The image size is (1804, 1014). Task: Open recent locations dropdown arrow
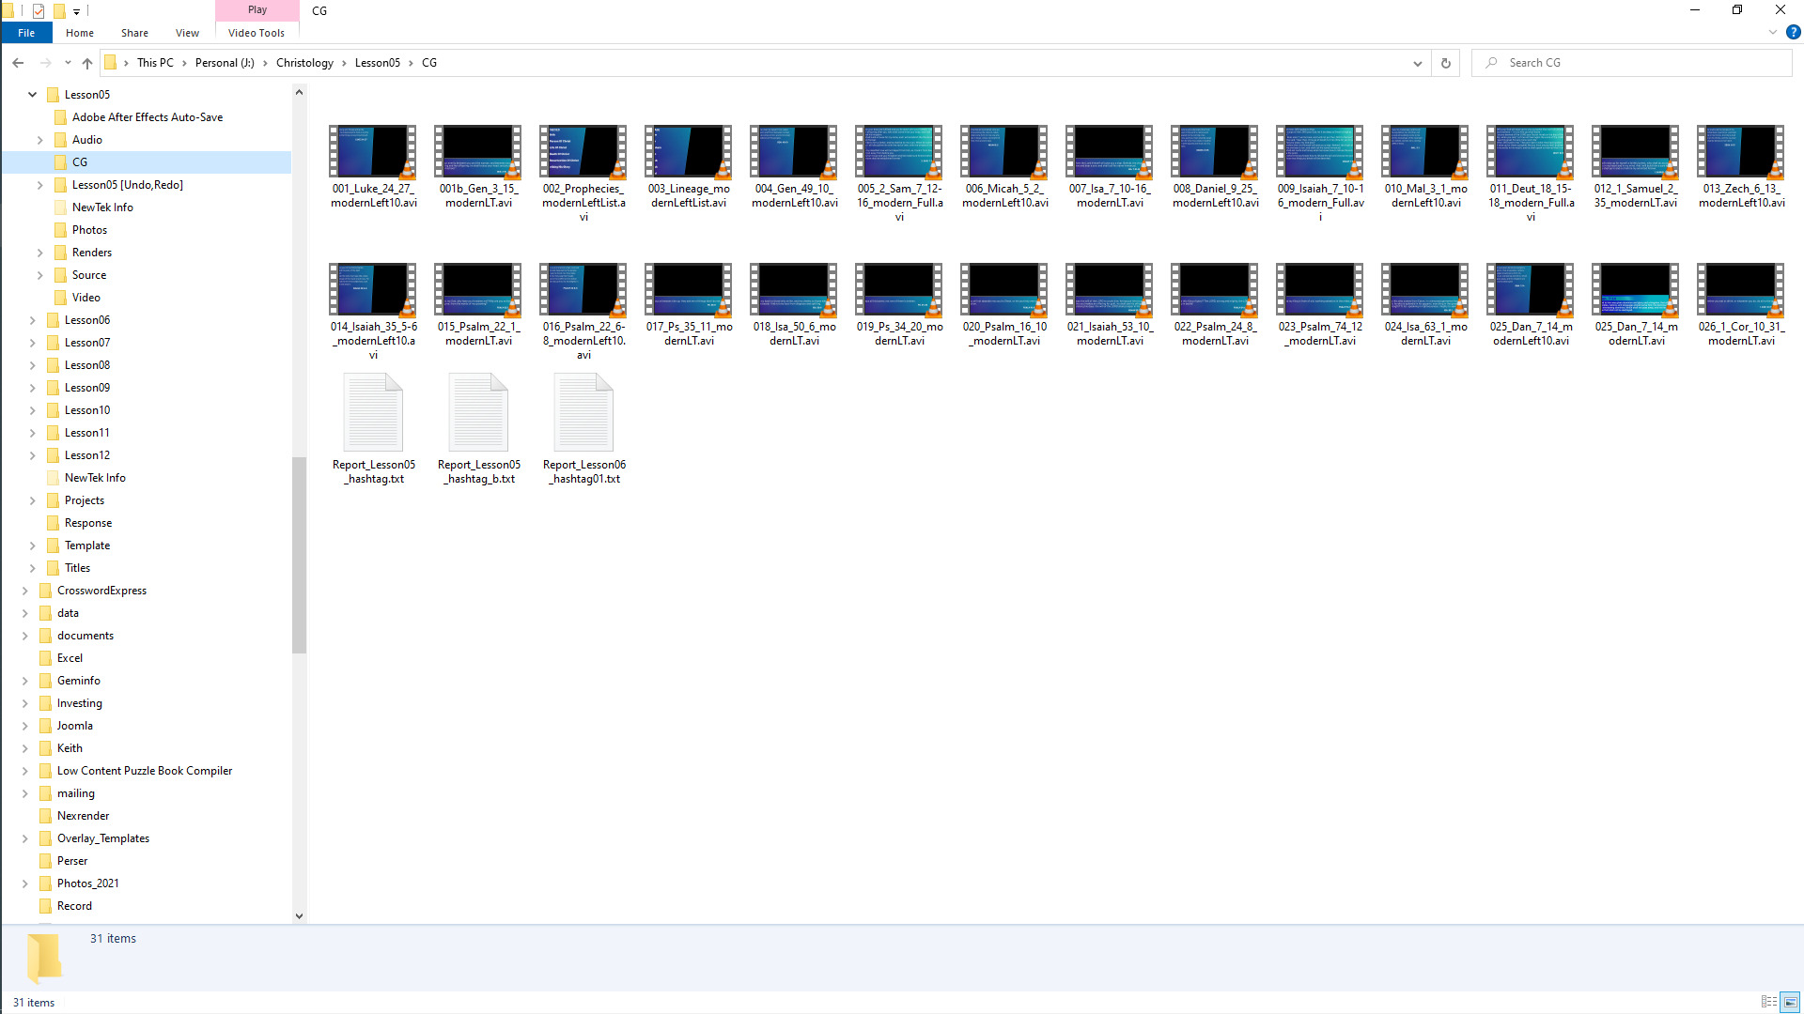(x=68, y=63)
